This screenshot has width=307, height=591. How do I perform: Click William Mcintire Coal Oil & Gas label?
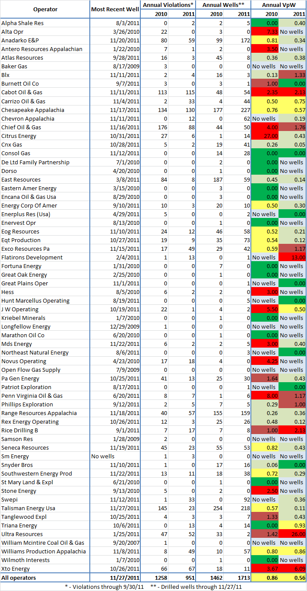(43, 543)
